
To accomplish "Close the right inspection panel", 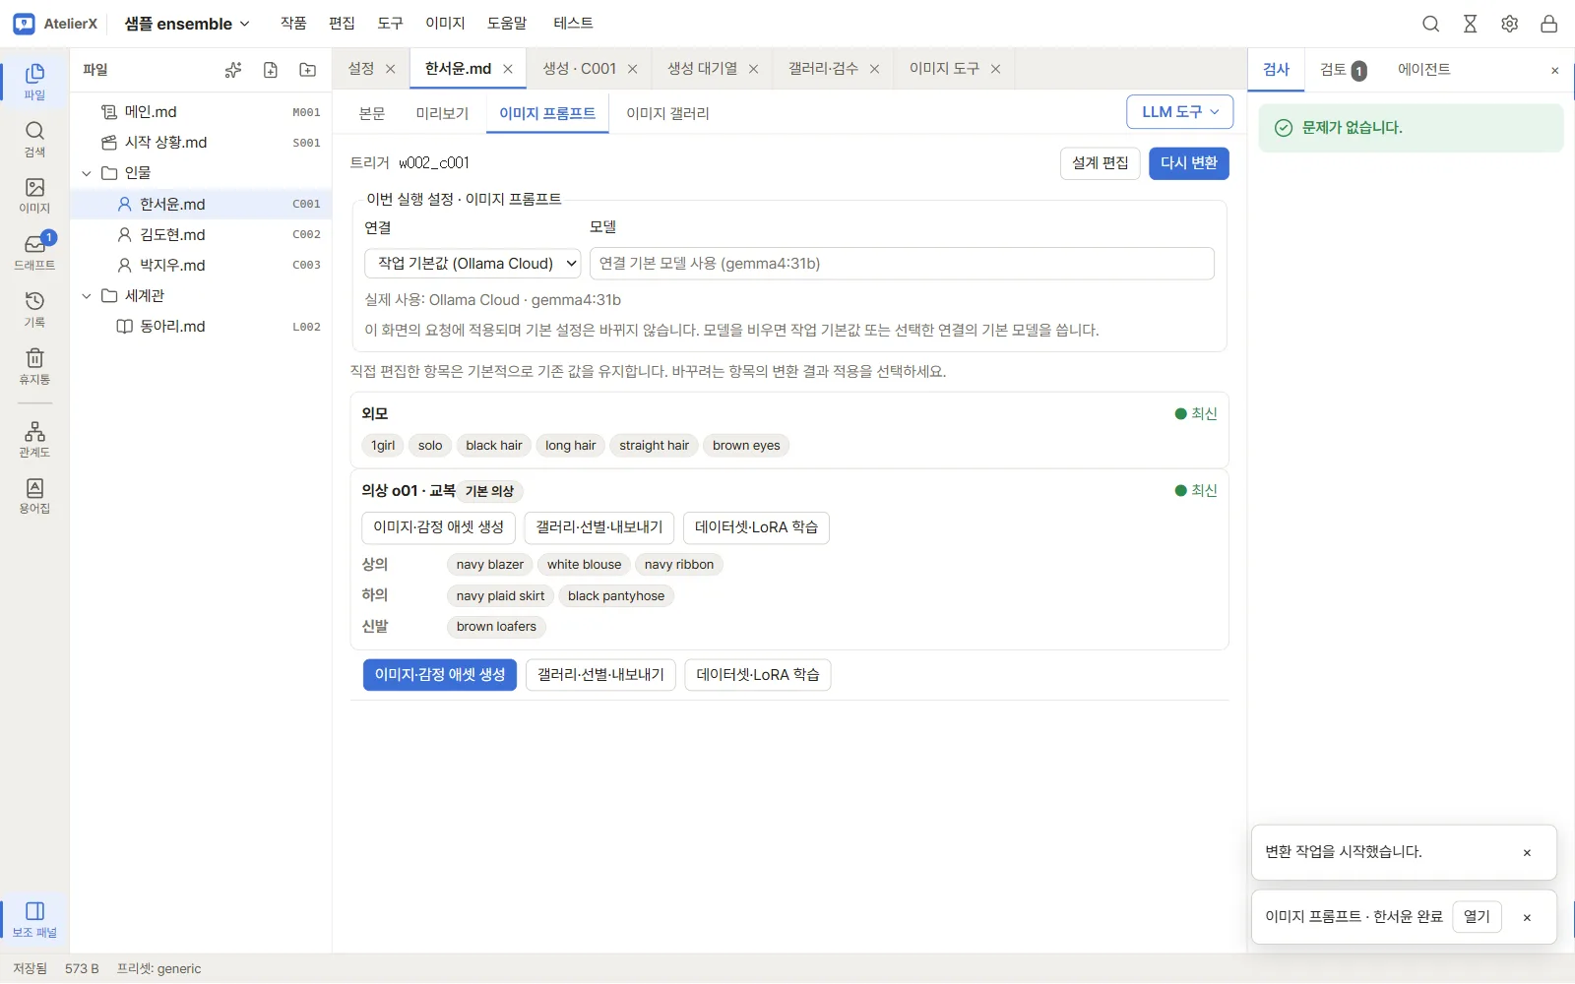I will (x=1555, y=71).
